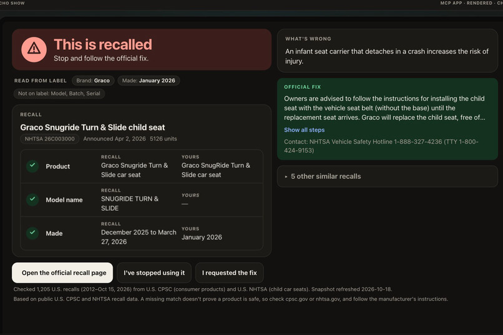Click the red warning triangle icon
503x335 pixels.
tap(34, 49)
